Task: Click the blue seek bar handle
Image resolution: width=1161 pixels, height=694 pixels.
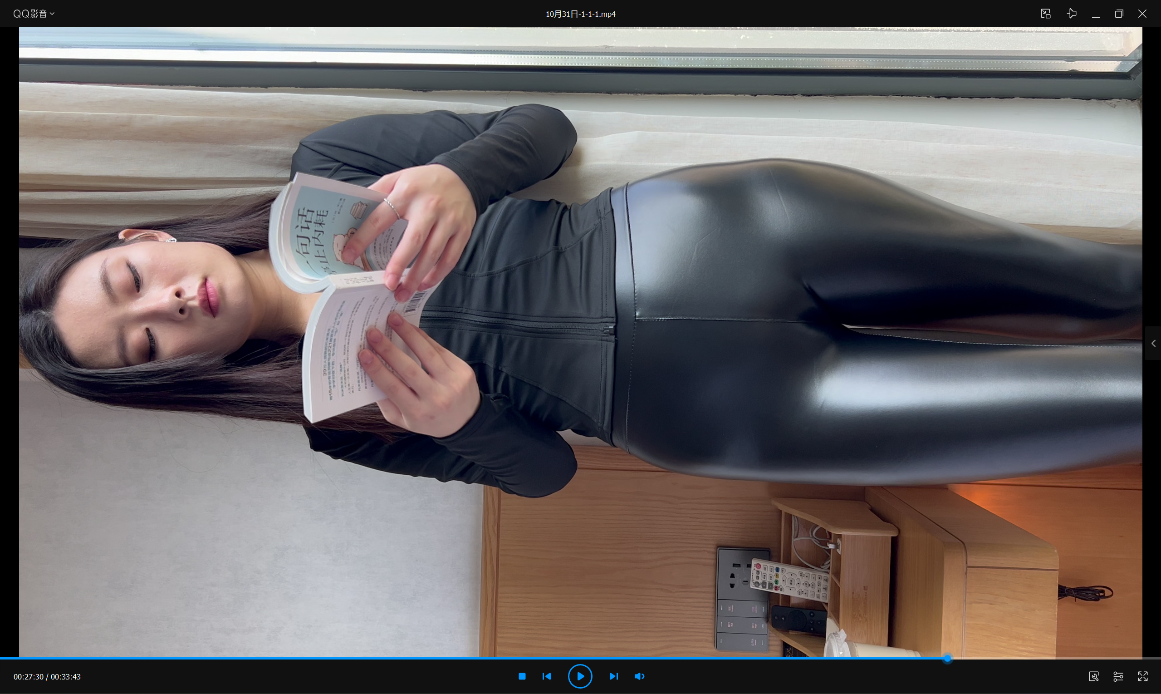Action: [x=947, y=659]
